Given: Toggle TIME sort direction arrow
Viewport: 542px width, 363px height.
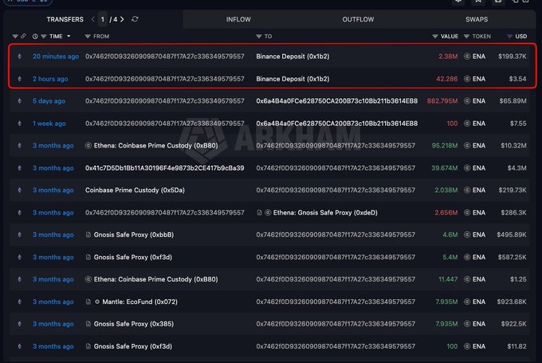Looking at the screenshot, I should point(69,37).
